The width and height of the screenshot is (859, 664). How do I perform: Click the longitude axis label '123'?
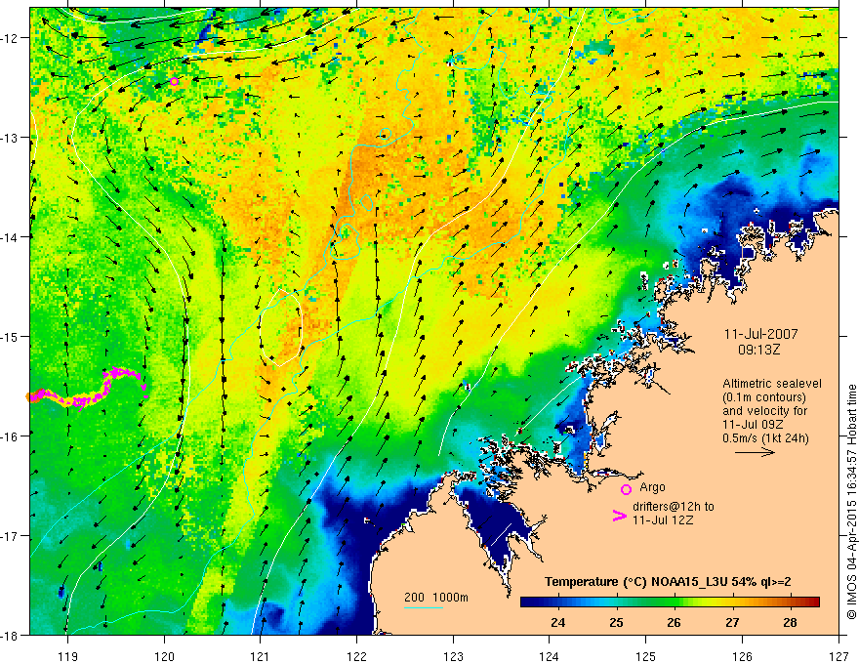click(453, 656)
